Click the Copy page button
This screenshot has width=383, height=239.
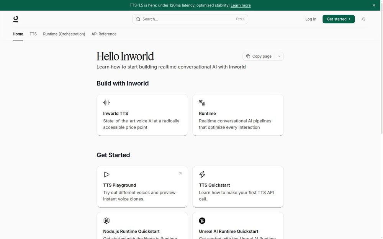click(x=259, y=56)
